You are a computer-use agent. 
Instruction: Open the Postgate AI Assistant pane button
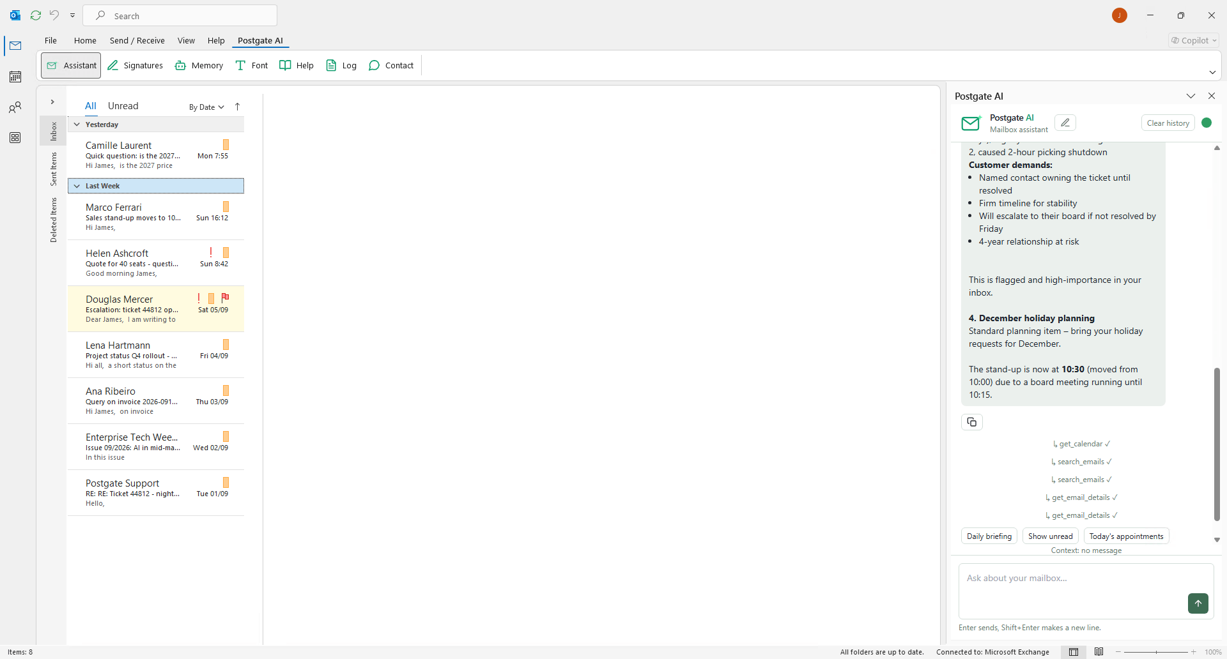(x=71, y=65)
